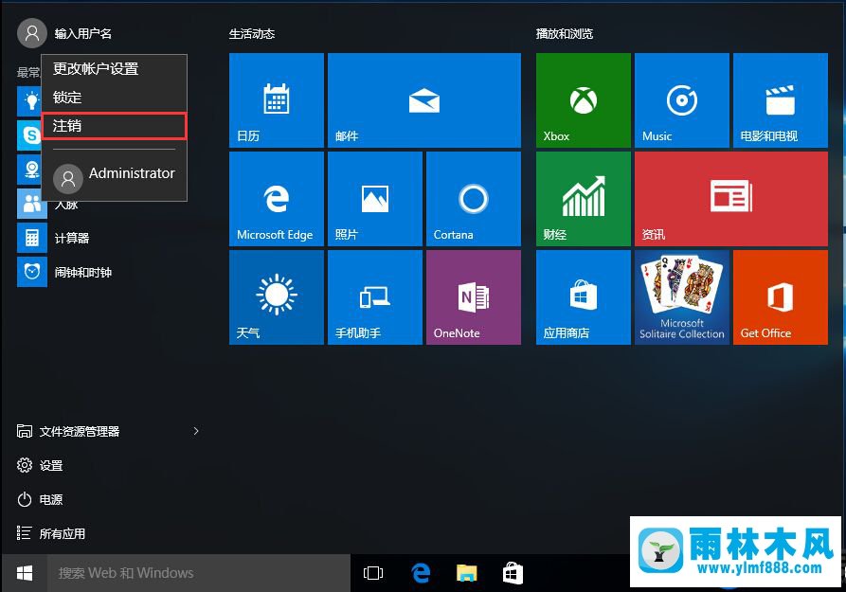Viewport: 846px width, 592px height.
Task: Select 锁定 (Lock) in the account menu
Action: pos(114,98)
